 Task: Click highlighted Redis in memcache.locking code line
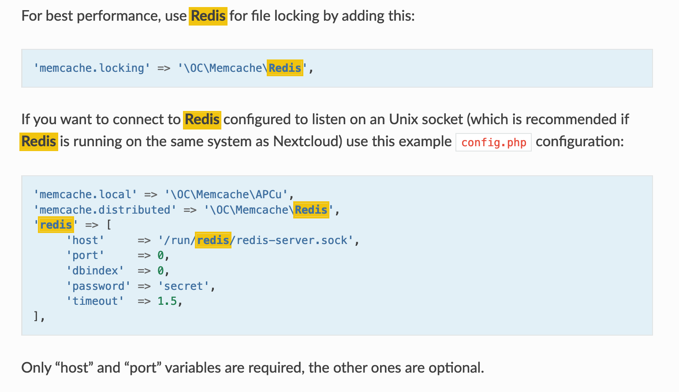click(x=285, y=68)
